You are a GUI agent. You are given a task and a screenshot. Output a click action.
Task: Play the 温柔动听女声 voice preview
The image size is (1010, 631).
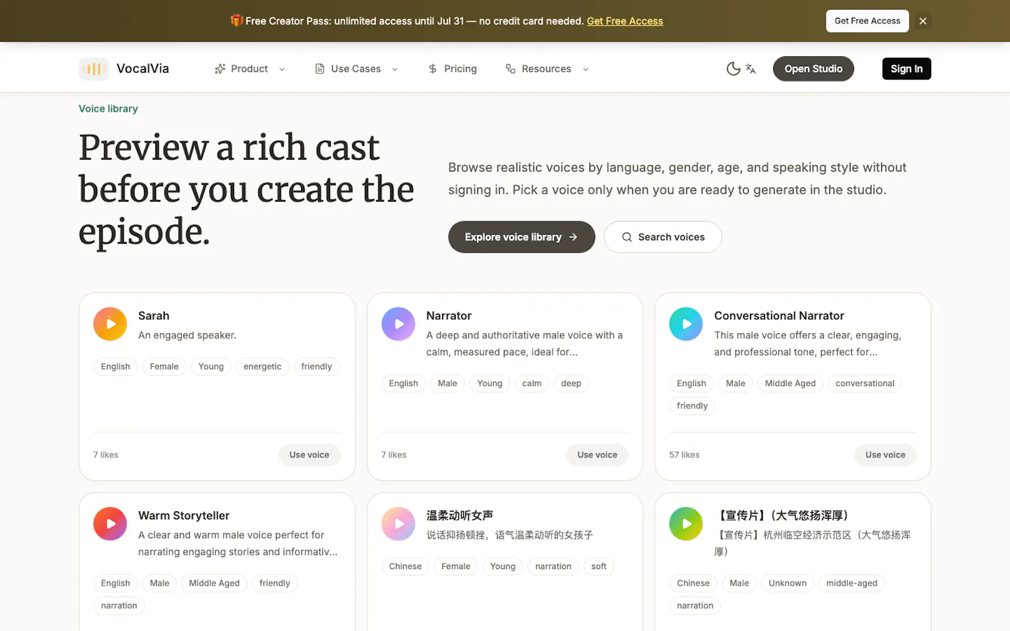coord(398,524)
